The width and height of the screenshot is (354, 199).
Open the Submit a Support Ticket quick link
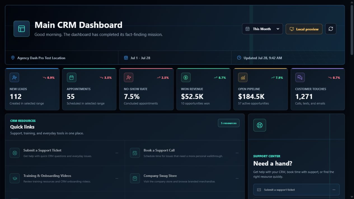[65, 153]
